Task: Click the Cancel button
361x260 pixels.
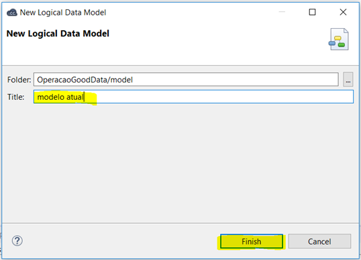Action: 319,241
